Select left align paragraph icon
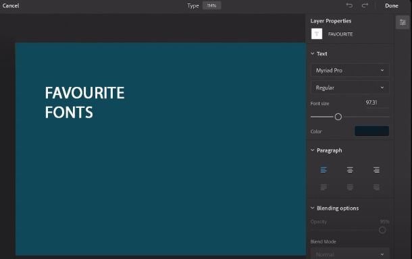This screenshot has height=259, width=412. (x=324, y=170)
